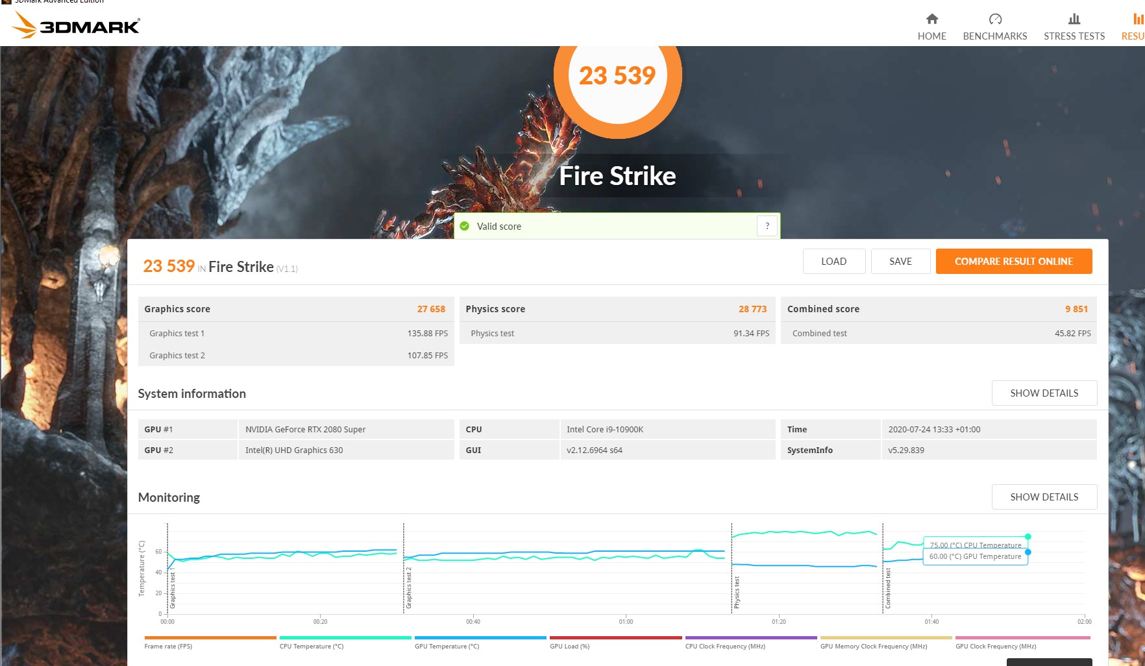
Task: Click Intel Core i9-10900K cell
Action: (x=668, y=429)
